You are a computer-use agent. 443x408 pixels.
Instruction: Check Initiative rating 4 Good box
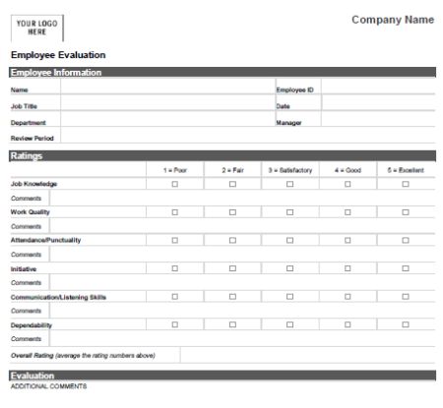[348, 268]
